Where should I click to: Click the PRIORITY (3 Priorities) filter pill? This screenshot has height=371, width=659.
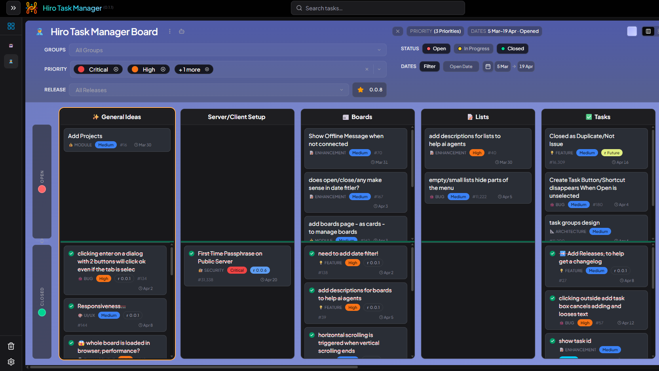435,31
